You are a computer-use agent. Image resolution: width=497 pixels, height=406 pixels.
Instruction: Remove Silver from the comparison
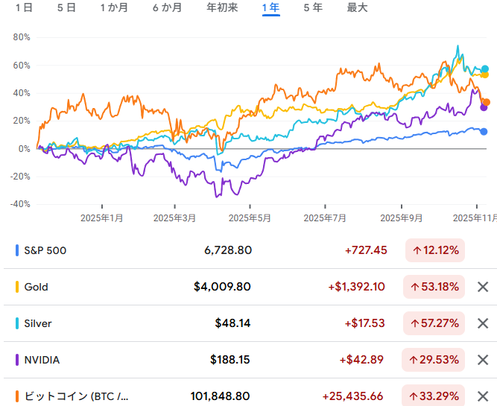483,323
